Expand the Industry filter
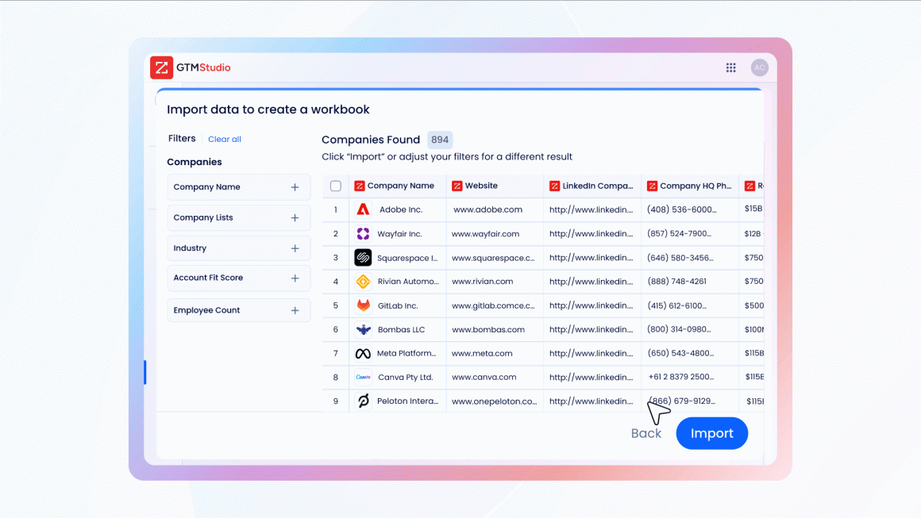 [x=295, y=248]
